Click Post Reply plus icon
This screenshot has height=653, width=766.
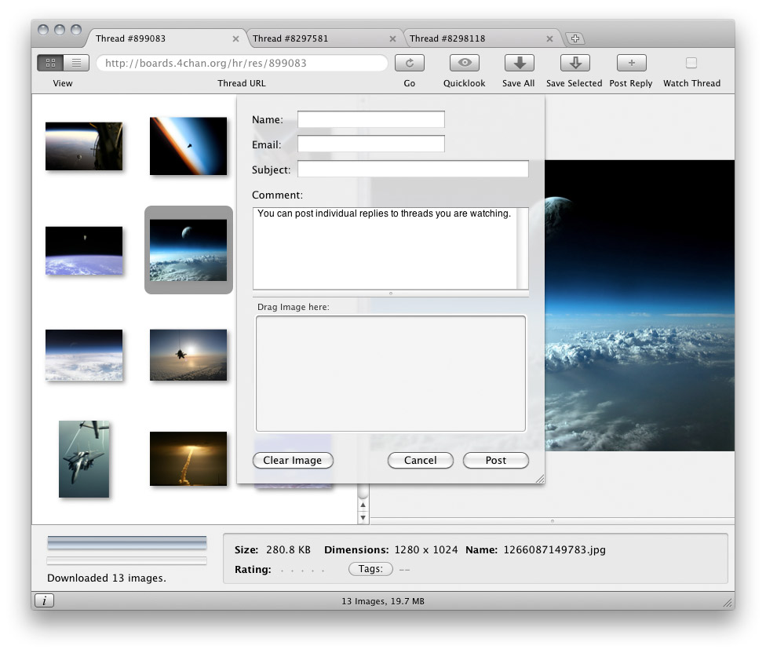pyautogui.click(x=631, y=63)
